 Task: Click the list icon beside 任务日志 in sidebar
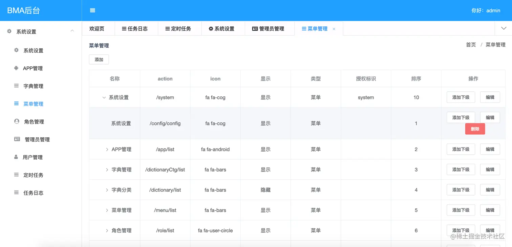tap(16, 193)
